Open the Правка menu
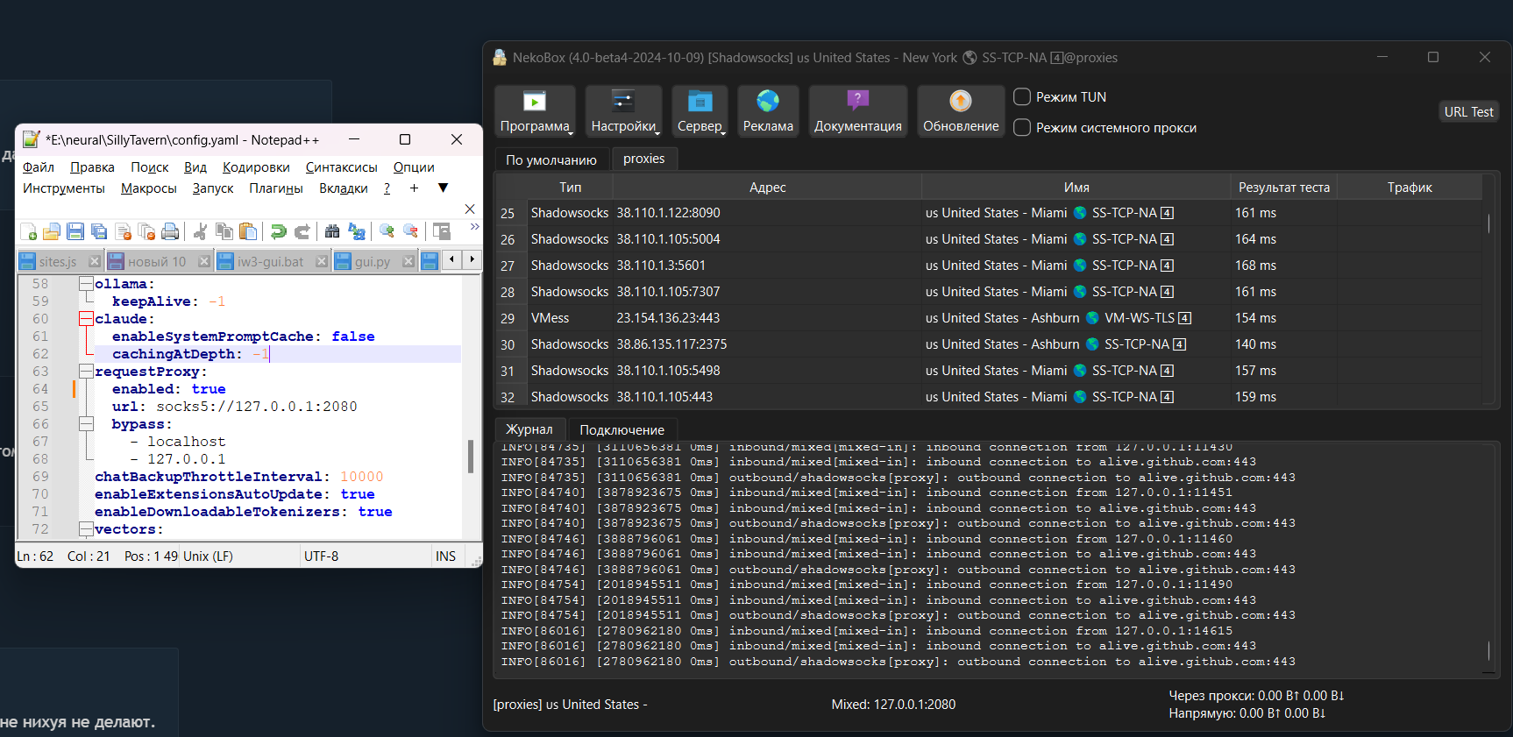 click(92, 167)
